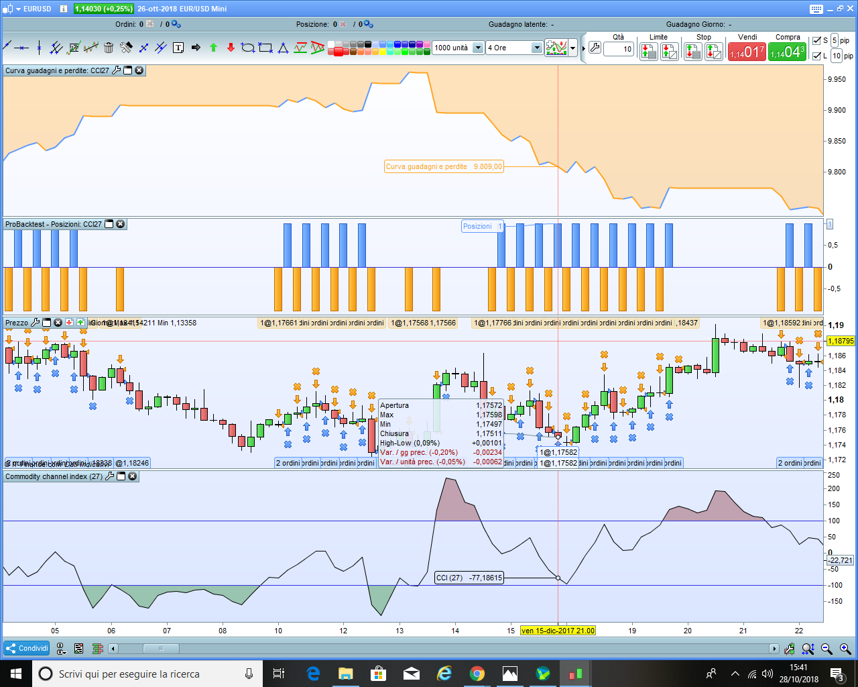Click the first Limite order button
Image resolution: width=858 pixels, height=687 pixels.
[648, 52]
